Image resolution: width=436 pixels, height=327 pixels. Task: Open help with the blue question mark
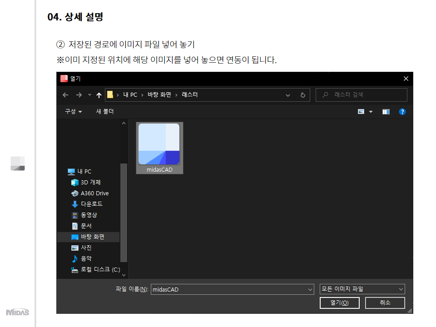(402, 112)
